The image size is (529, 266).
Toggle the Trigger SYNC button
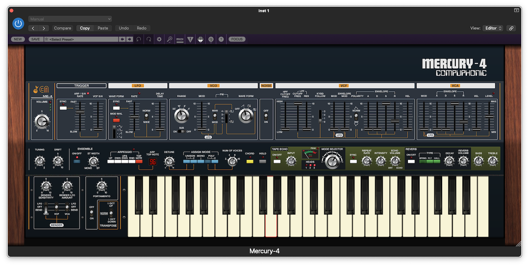coord(63,108)
